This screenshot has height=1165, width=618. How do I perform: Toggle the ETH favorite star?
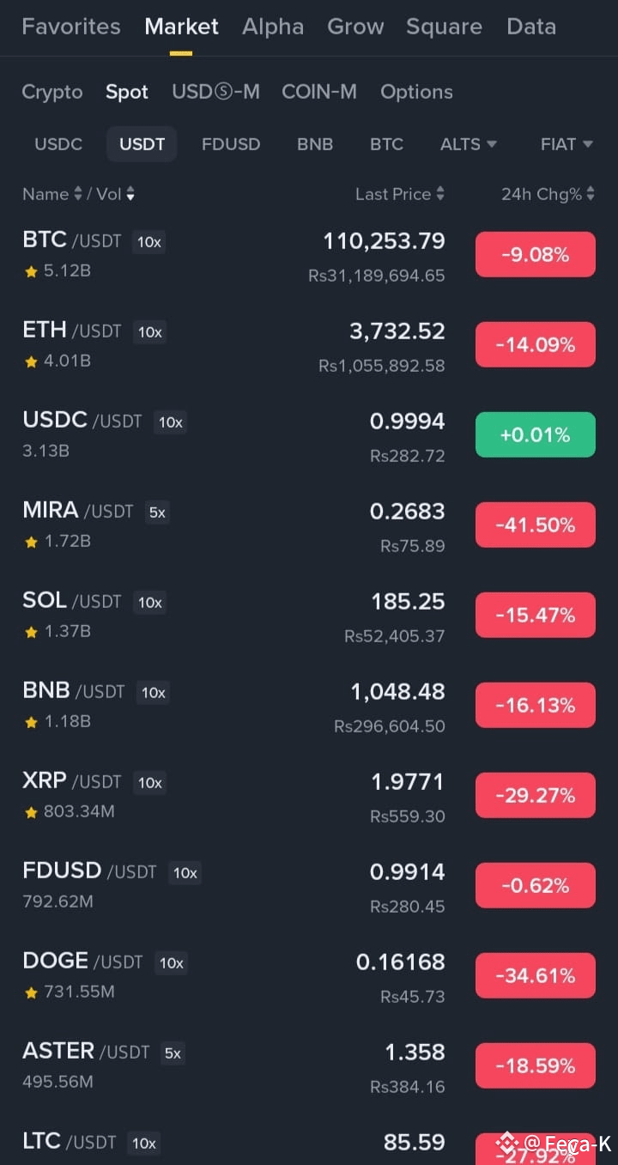31,361
